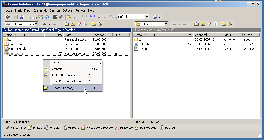
Task: Click remote panel Home Directory icon
Action: pos(209,24)
